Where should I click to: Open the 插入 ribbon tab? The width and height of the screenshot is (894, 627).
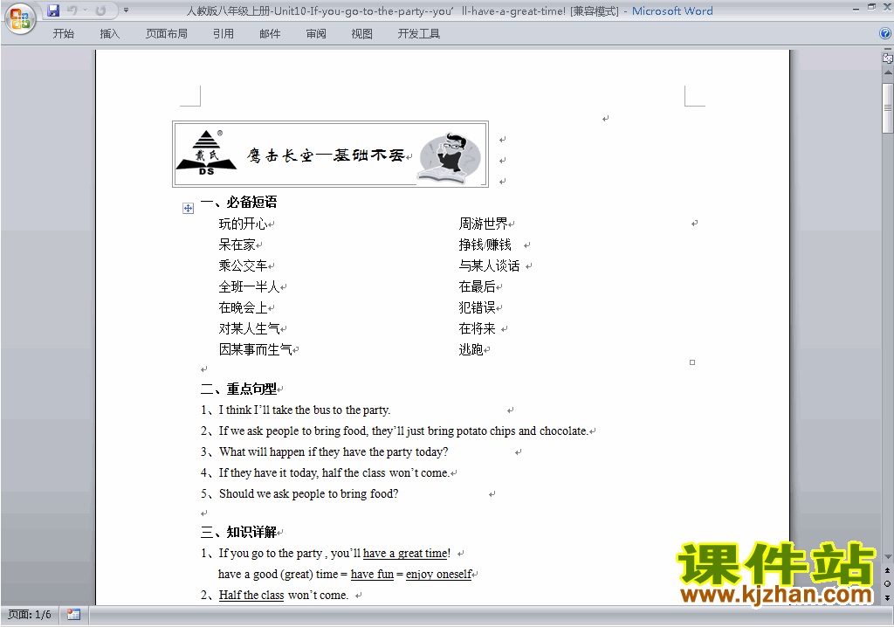tap(109, 34)
